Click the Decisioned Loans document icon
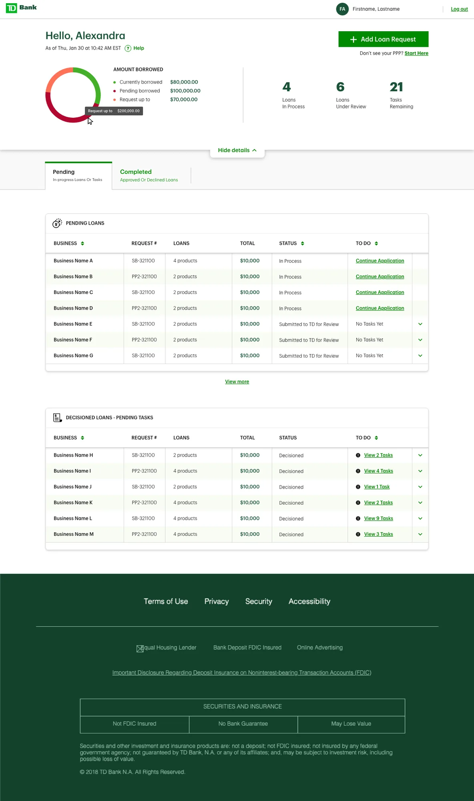This screenshot has height=801, width=474. 57,418
